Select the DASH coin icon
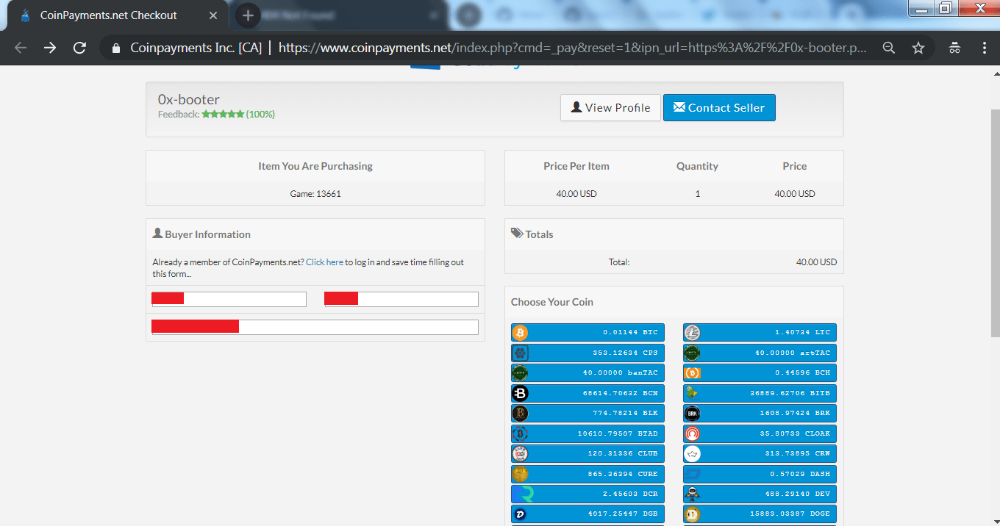 (x=692, y=474)
